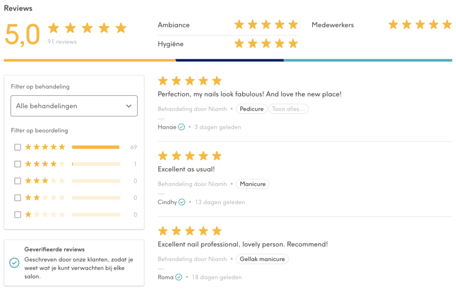Enable the 5-star reviews filter checkbox
Image resolution: width=456 pixels, height=291 pixels.
click(x=18, y=147)
